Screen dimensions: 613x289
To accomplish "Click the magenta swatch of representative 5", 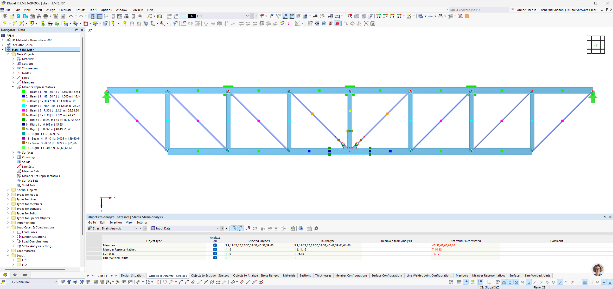I will (x=23, y=110).
